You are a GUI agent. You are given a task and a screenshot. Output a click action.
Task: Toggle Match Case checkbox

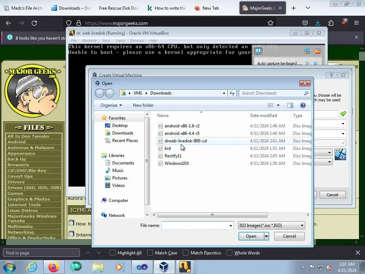pyautogui.click(x=150, y=253)
